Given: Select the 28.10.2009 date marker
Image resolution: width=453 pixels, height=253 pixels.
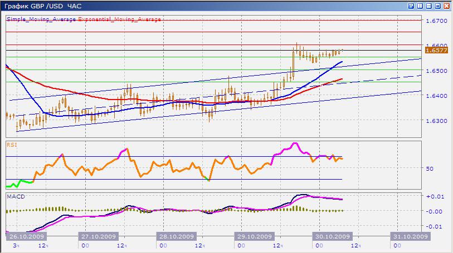Looking at the screenshot, I should (177, 236).
